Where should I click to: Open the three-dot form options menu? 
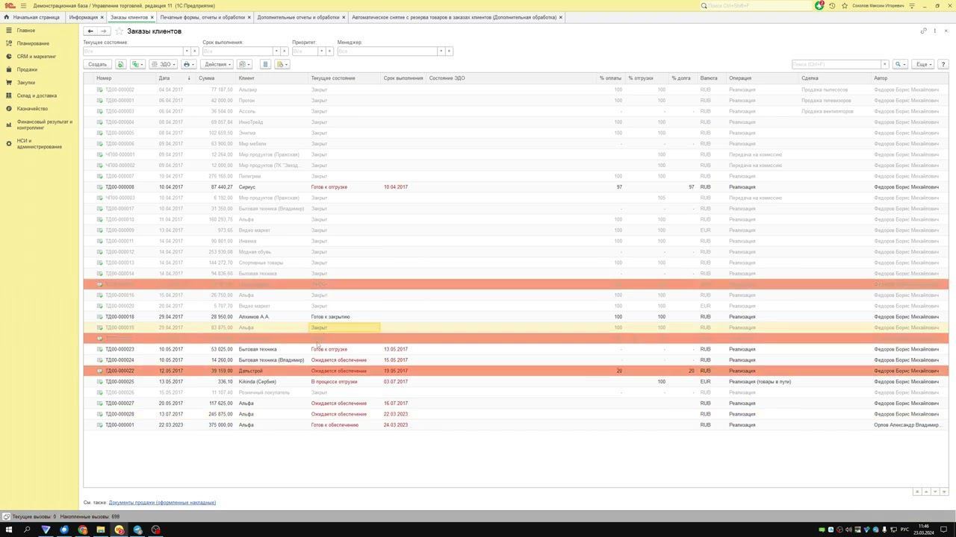[935, 31]
